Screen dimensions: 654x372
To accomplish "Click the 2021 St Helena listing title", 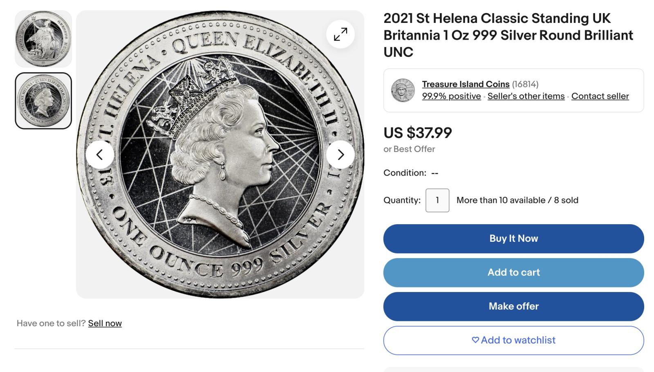I will coord(508,35).
